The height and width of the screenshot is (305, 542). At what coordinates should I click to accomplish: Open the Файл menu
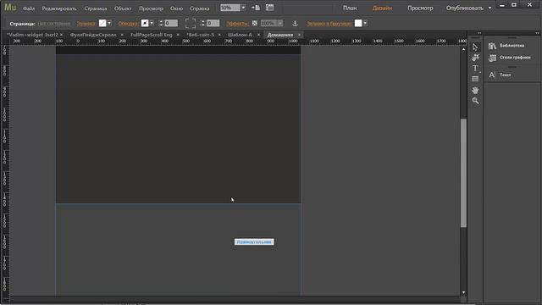[x=29, y=8]
